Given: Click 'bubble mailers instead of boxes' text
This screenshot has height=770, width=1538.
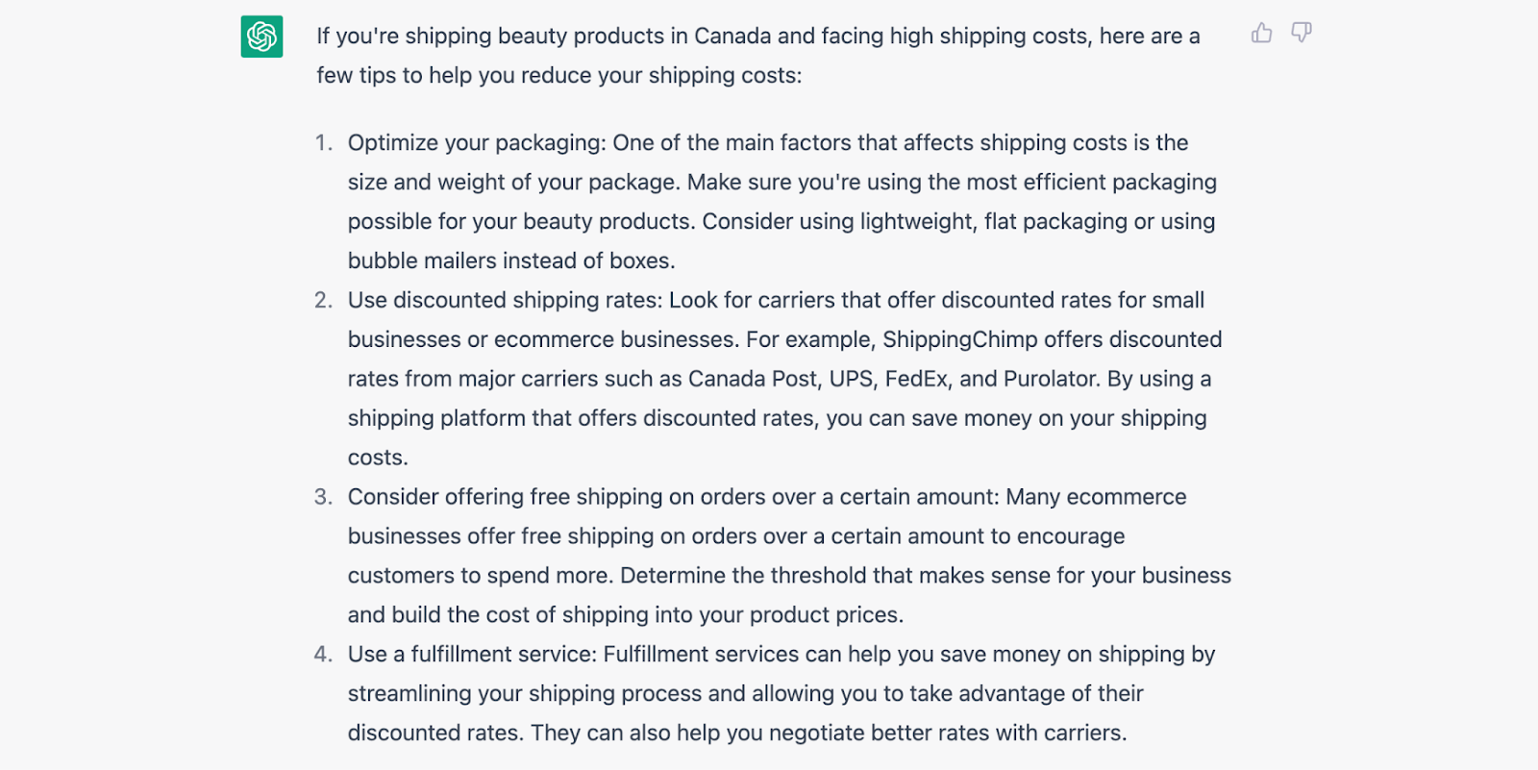Looking at the screenshot, I should pos(509,261).
